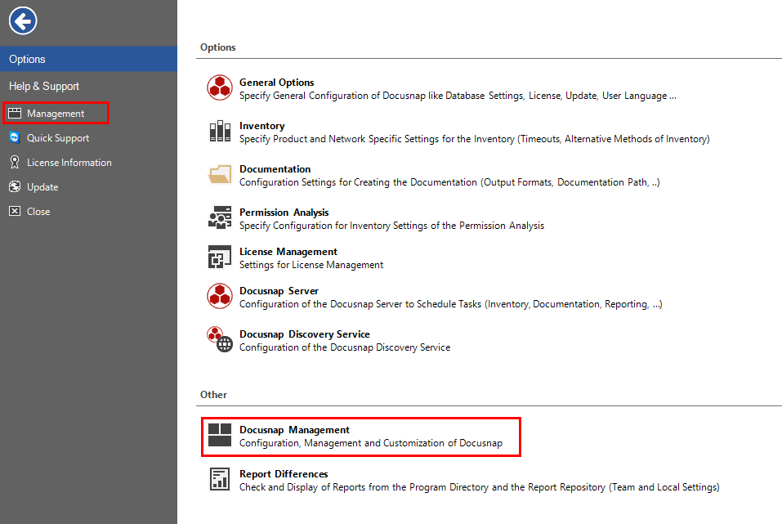Select the Options menu item
Viewport: 782px width, 524px height.
pyautogui.click(x=88, y=59)
